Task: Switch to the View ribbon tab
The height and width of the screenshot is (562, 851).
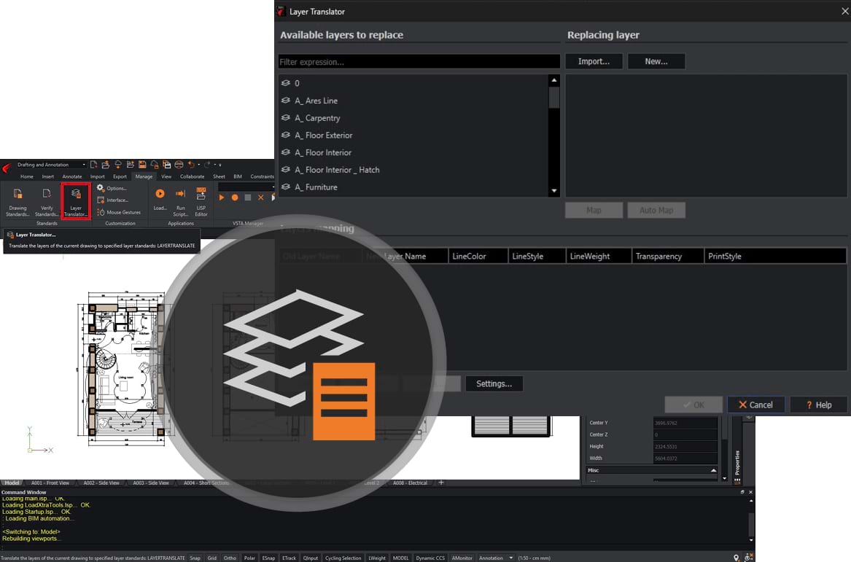Action: (166, 176)
